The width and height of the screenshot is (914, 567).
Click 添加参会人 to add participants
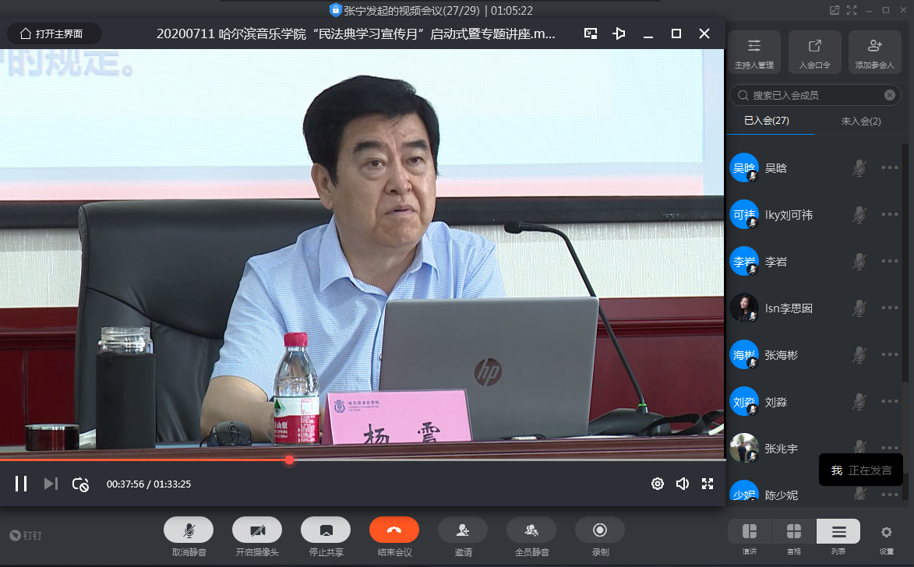tap(874, 52)
